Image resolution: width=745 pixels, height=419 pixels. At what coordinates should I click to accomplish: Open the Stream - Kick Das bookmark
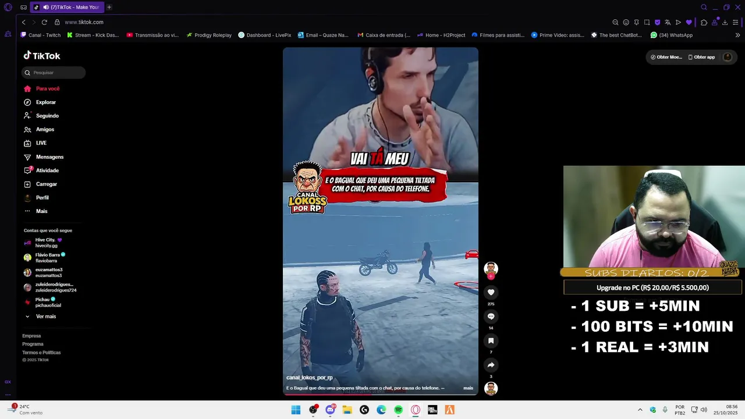(x=93, y=35)
